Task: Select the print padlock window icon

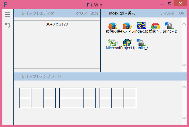Action: (x=169, y=26)
